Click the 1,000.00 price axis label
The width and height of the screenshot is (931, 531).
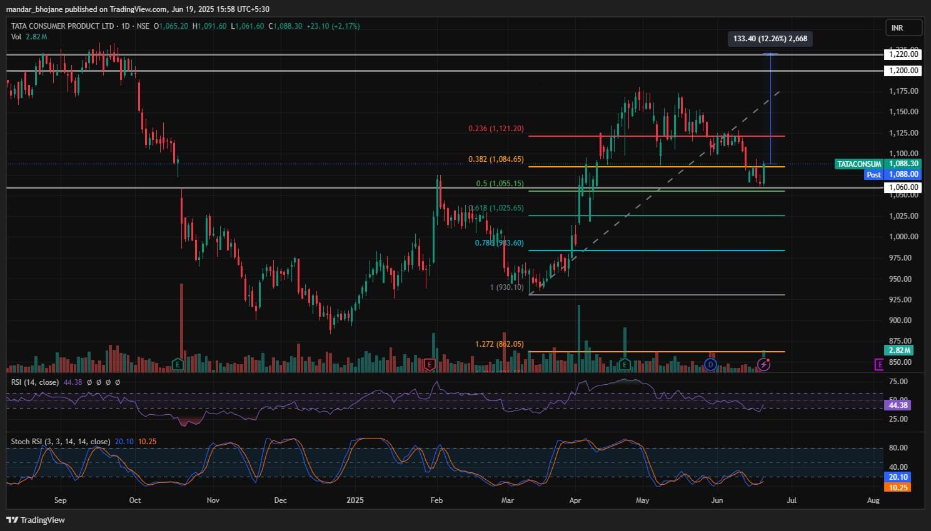click(903, 237)
